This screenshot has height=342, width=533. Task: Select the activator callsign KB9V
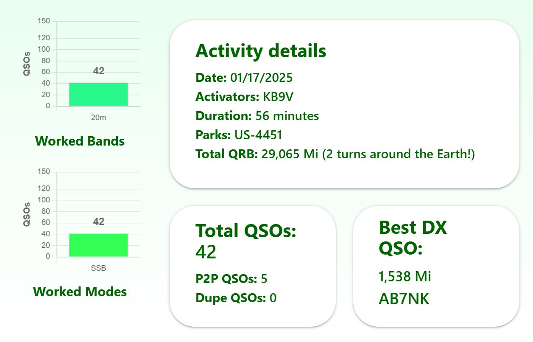(278, 97)
